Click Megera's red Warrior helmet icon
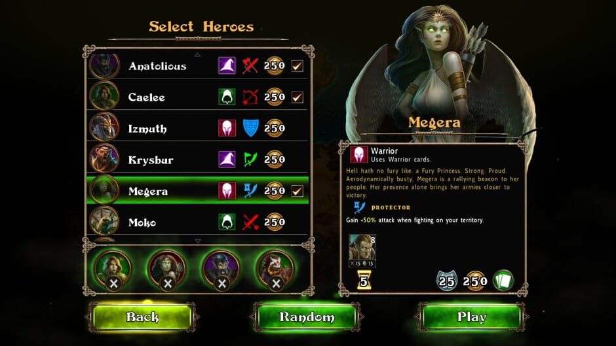This screenshot has width=616, height=346. (227, 191)
